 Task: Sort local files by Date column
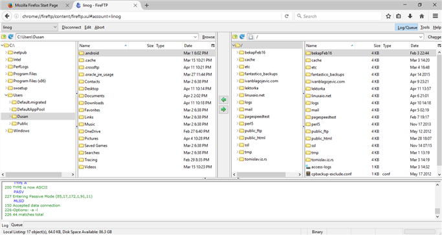[x=197, y=46]
